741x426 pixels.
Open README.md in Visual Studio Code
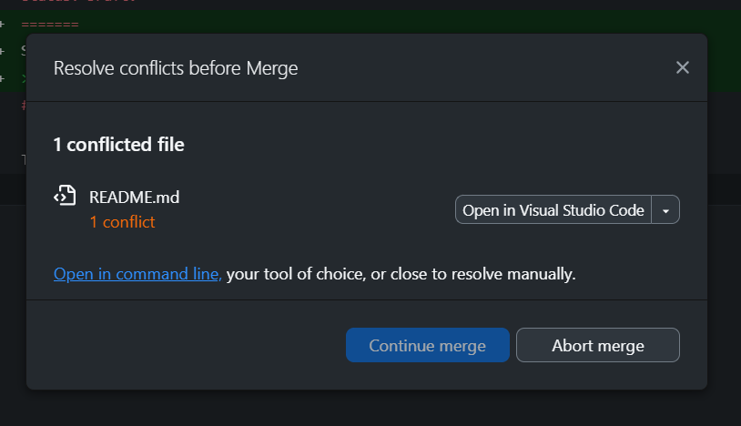point(553,209)
